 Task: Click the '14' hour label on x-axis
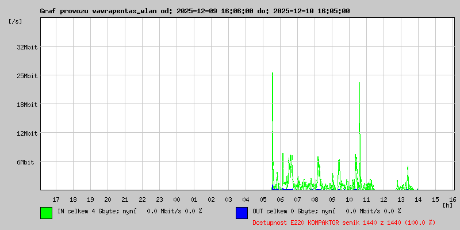point(418,200)
